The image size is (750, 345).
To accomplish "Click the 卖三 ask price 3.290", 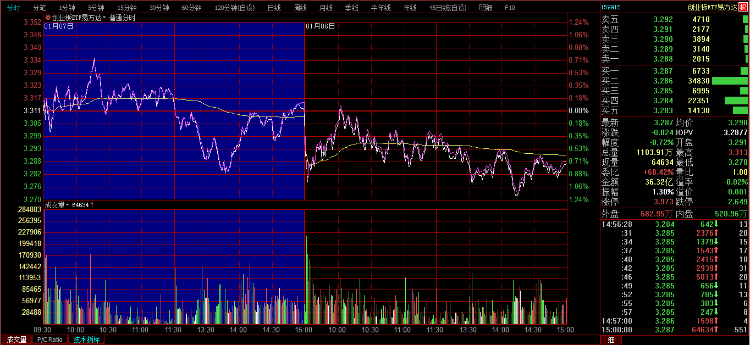I will (663, 39).
